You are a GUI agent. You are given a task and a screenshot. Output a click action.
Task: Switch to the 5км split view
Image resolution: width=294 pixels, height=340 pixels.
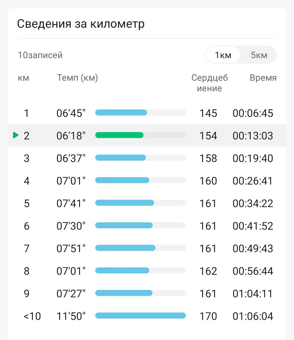[x=259, y=55]
